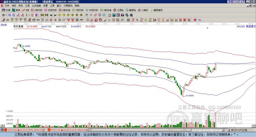Switch to the K线 candlestick chart

25,10
